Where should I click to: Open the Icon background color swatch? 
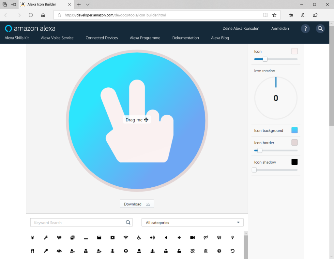(x=294, y=130)
